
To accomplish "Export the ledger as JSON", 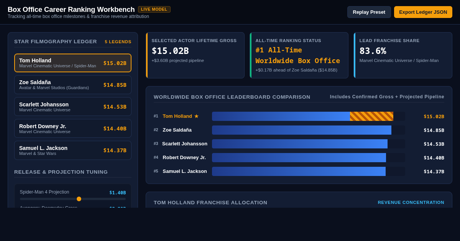I will tap(423, 12).
